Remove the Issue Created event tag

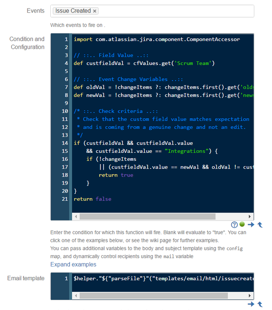tap(95, 11)
